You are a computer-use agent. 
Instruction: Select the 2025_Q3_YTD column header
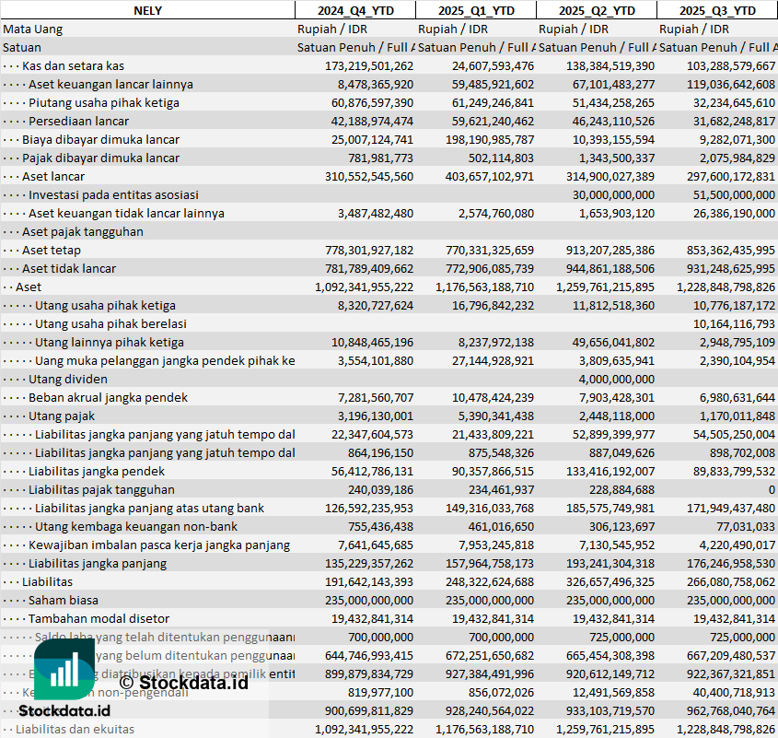pyautogui.click(x=717, y=10)
